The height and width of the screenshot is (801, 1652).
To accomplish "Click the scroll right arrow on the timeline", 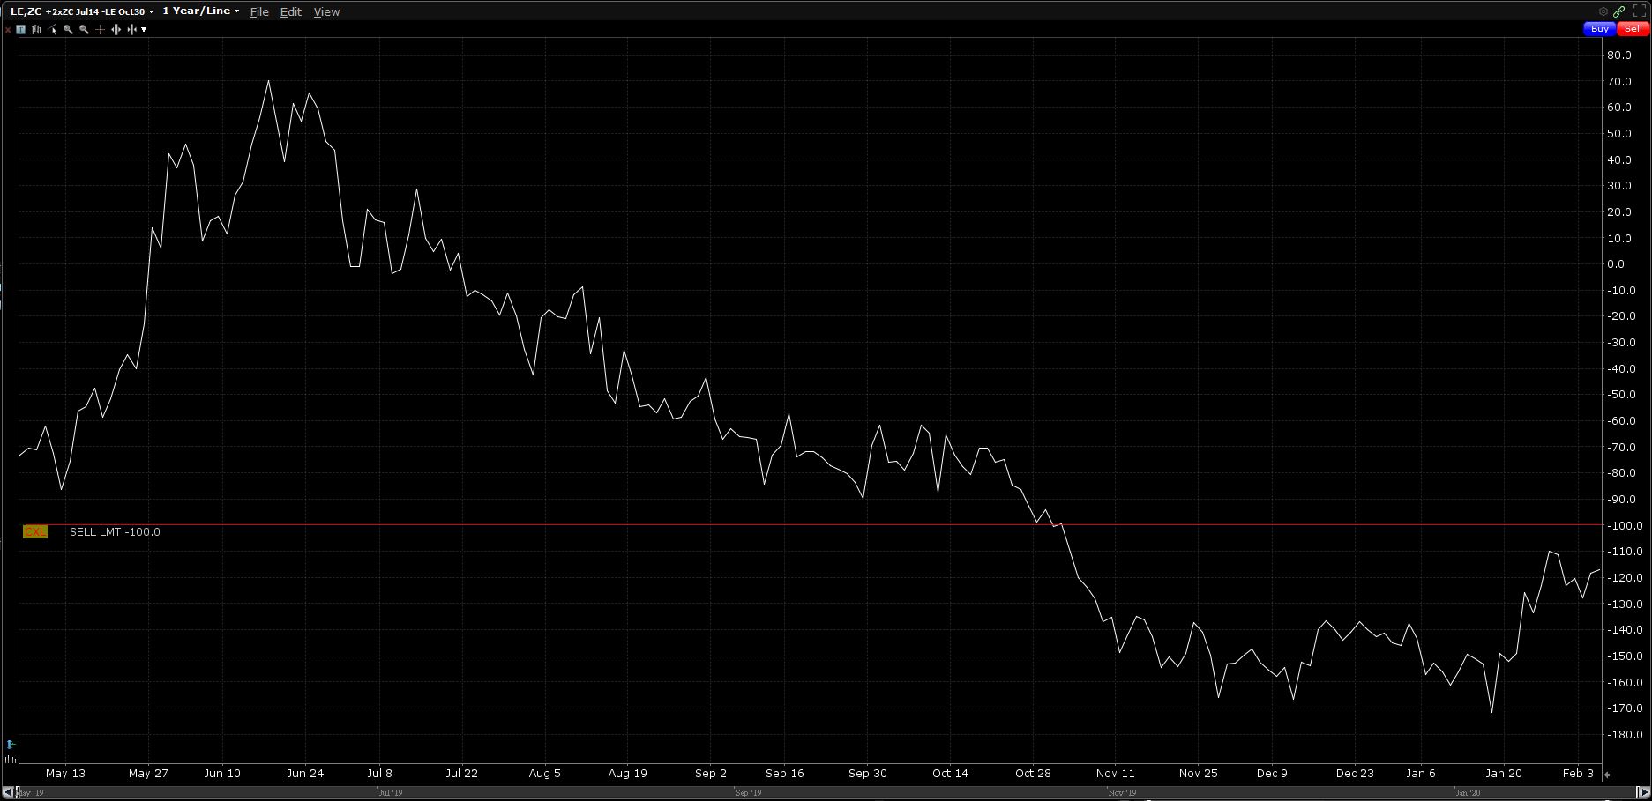I will coord(1643,792).
